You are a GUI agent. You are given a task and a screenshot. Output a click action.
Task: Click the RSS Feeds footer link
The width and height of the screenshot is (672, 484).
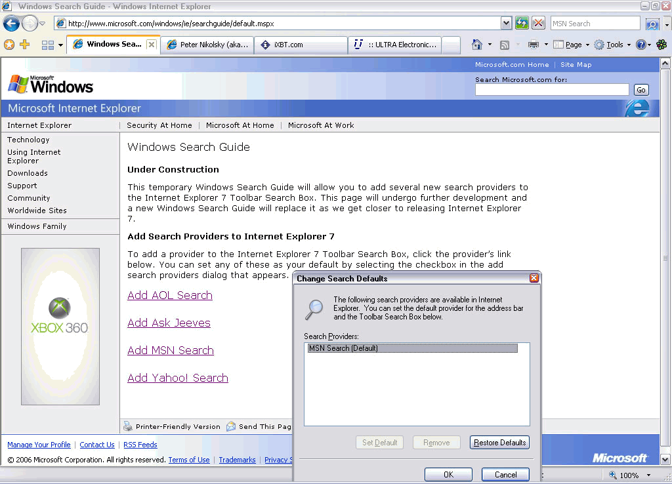tap(140, 445)
